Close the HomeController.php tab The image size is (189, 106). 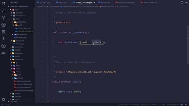(x=94, y=3)
